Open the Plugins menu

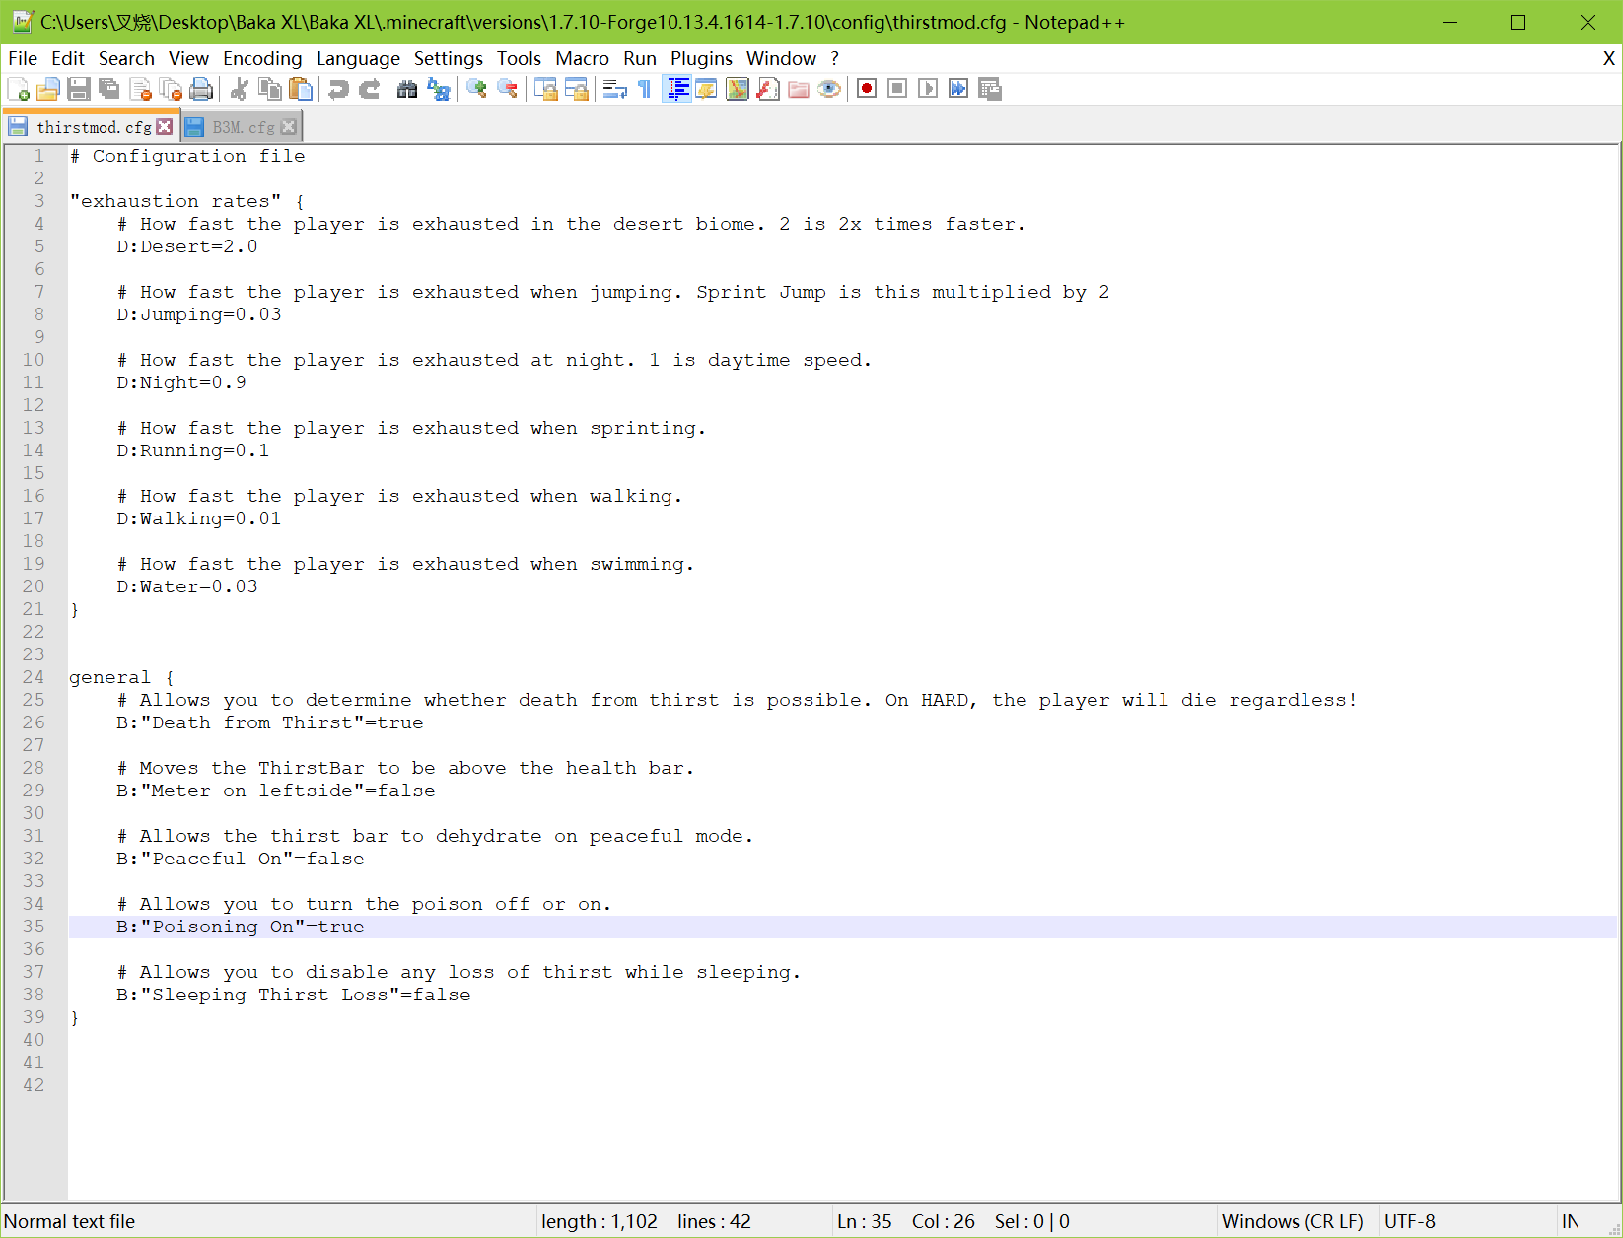[x=701, y=59]
